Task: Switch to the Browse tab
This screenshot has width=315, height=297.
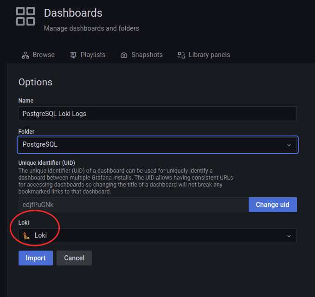Action: coord(43,55)
